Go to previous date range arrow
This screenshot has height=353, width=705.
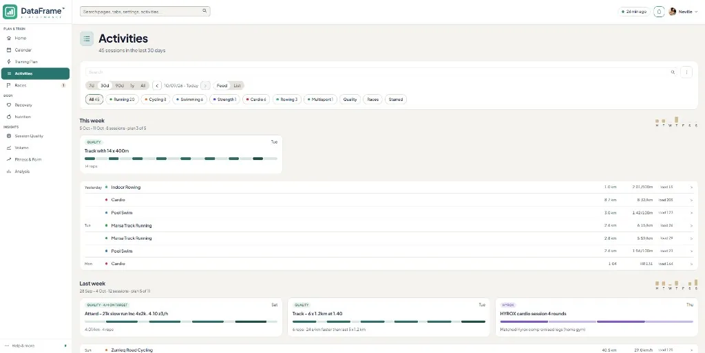point(157,86)
